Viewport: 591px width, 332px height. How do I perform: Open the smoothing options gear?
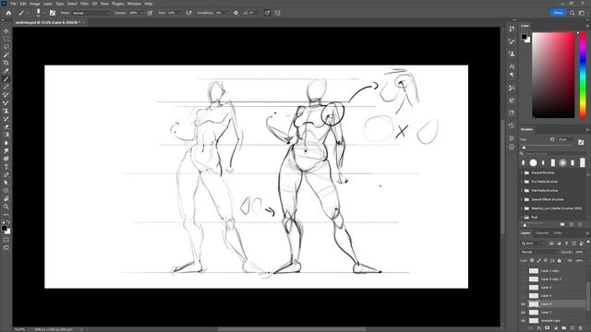click(236, 13)
